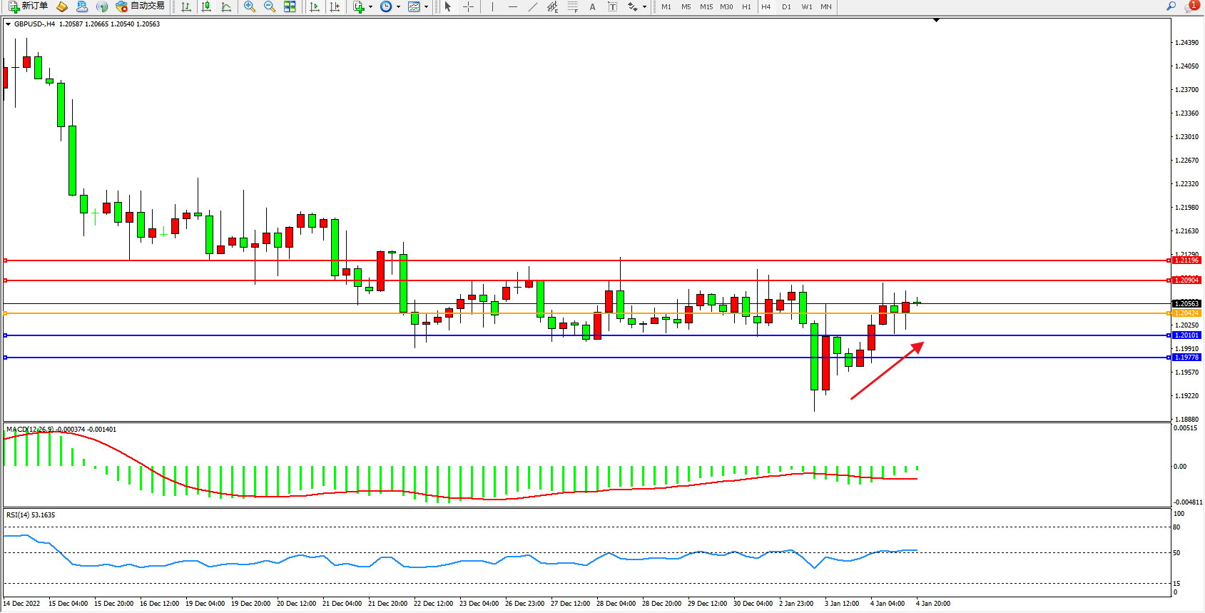Toggle AutoTrading (自动交易) button
1205x613 pixels.
(141, 6)
